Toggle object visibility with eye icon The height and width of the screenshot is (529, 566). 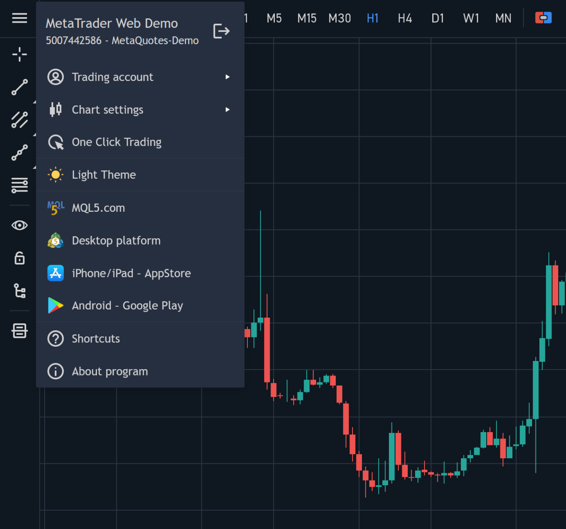point(19,225)
